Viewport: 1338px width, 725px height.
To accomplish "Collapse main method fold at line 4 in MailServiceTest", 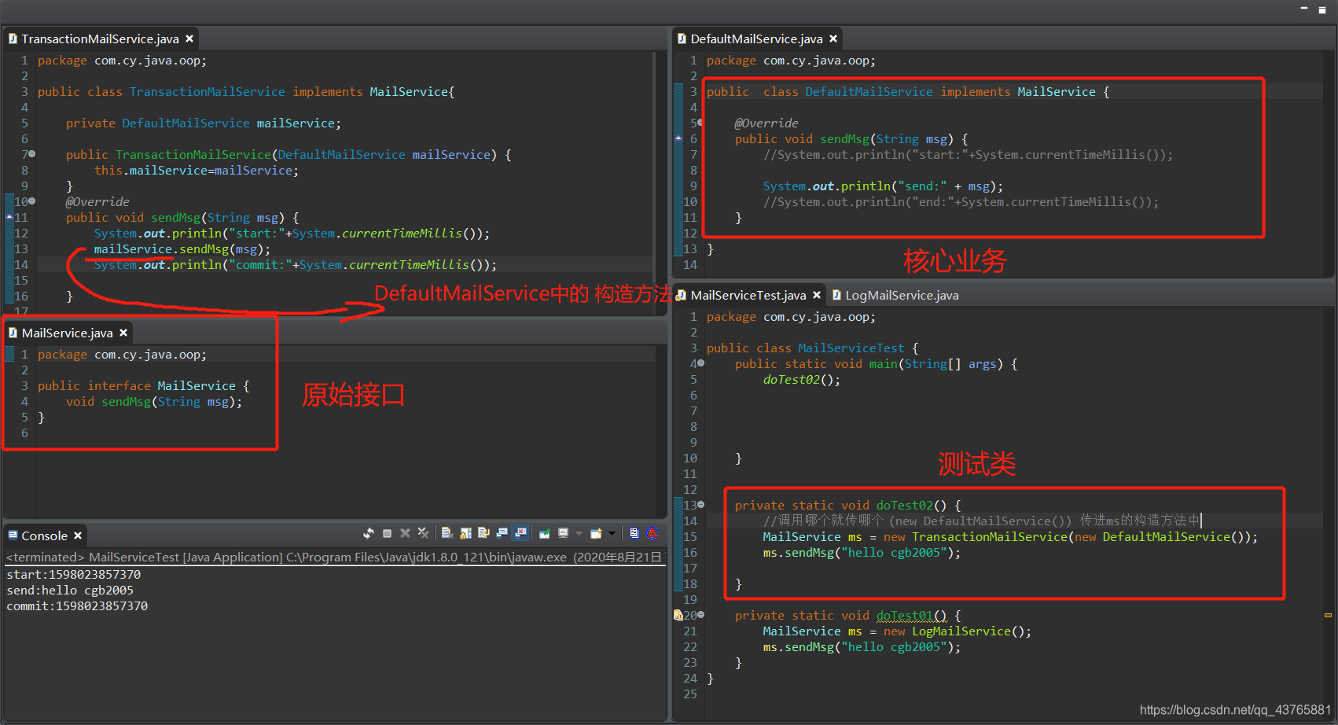I will point(700,363).
